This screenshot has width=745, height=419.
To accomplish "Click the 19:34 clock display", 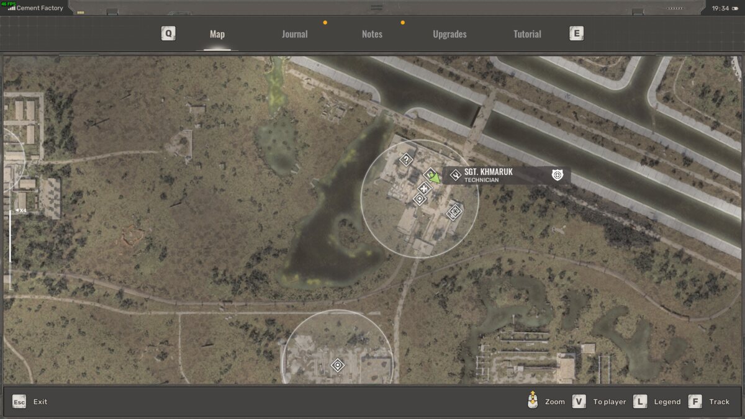I will tap(720, 9).
